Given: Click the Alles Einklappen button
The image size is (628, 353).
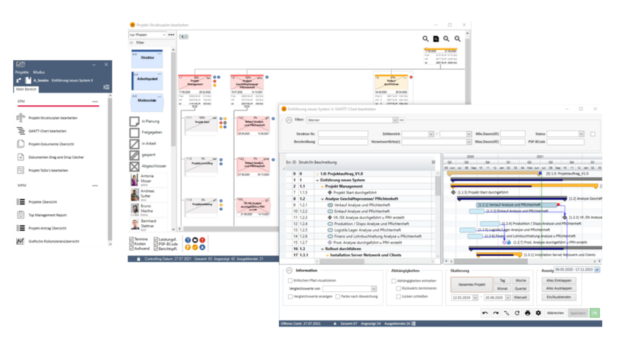Looking at the screenshot, I should click(x=560, y=281).
